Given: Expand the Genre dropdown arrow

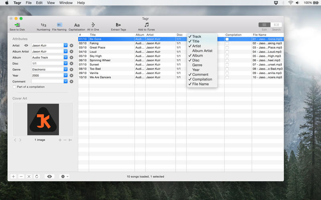Looking at the screenshot, I should 66,70.
